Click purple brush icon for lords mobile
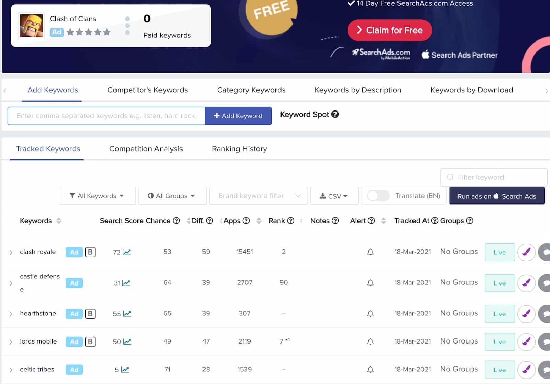The image size is (550, 384). (526, 342)
